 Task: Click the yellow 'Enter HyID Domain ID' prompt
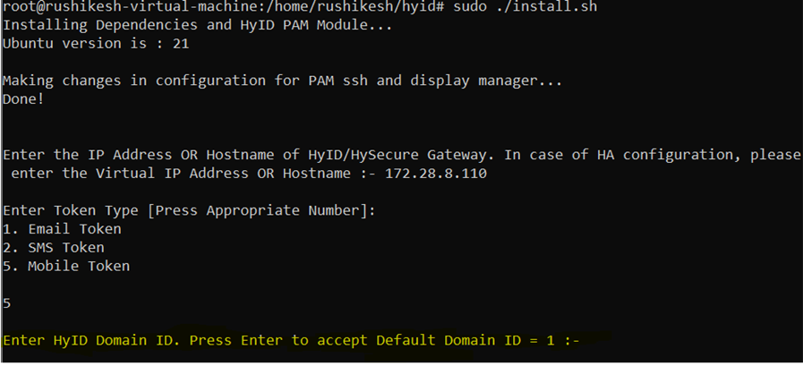(x=291, y=340)
